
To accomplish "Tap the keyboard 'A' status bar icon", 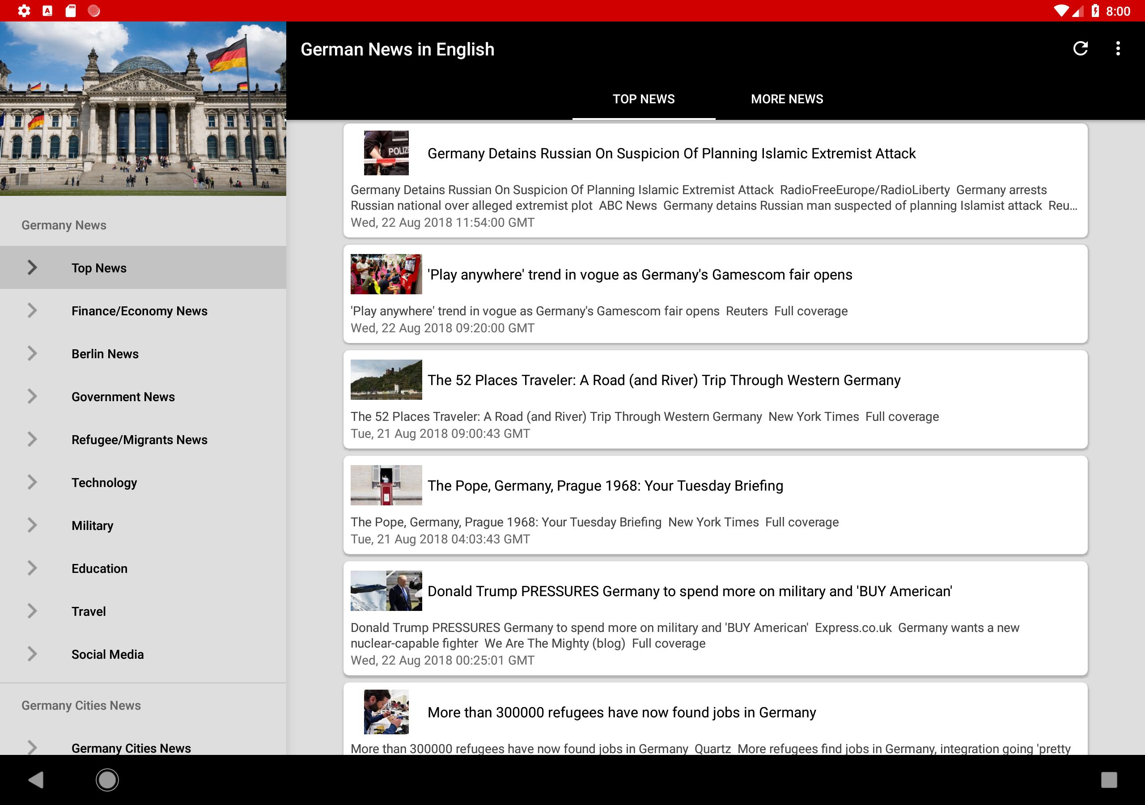I will coord(47,10).
